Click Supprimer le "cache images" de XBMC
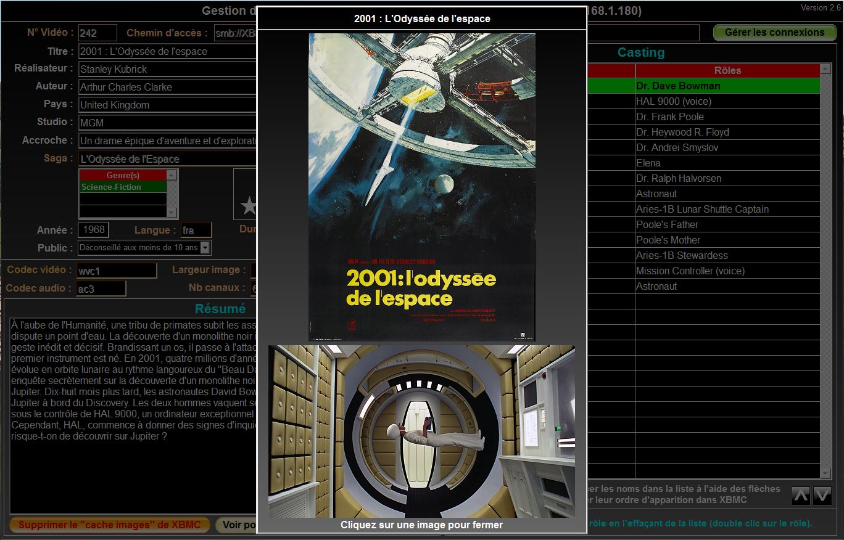Screen dimensions: 844x540 109,525
